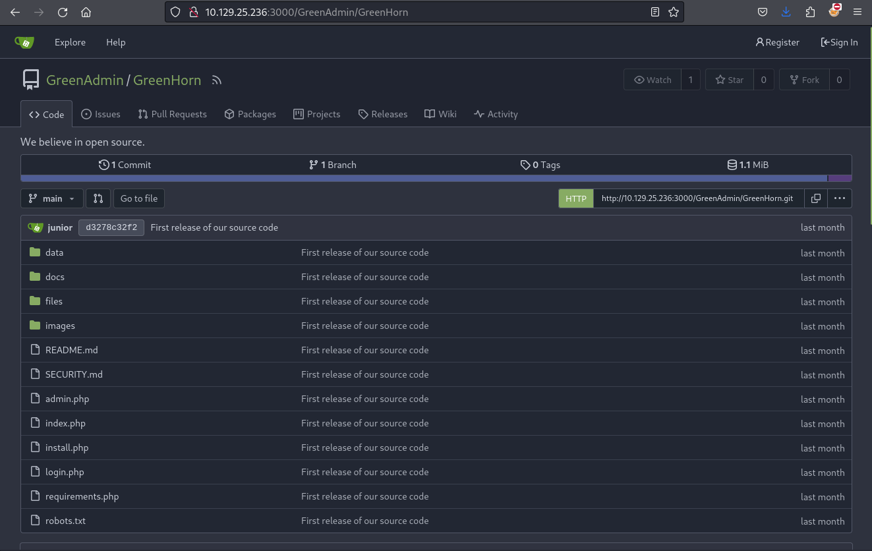
Task: Open the index.php file
Action: [x=65, y=423]
